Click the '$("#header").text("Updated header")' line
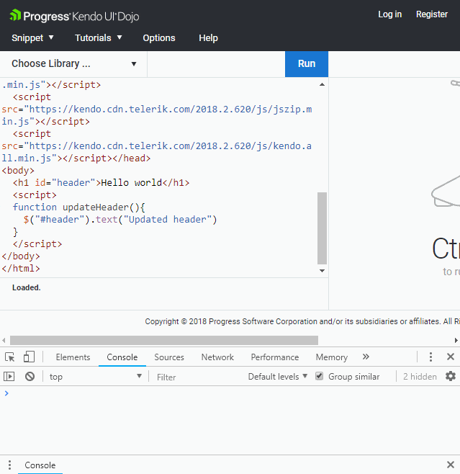The height and width of the screenshot is (474, 460). coord(120,220)
